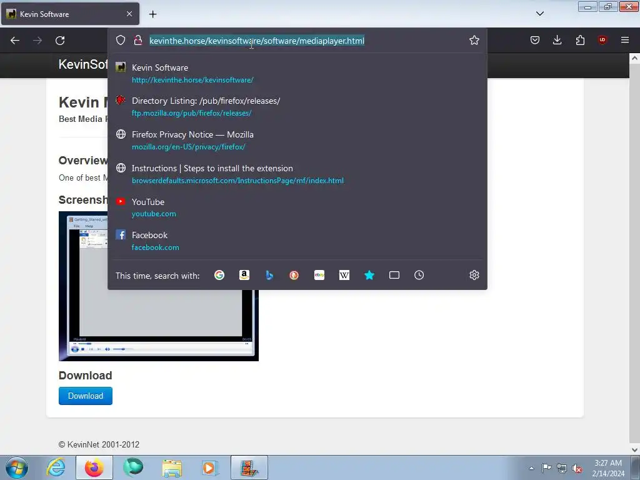This screenshot has height=480, width=640.
Task: Search this time with Bing
Action: point(269,275)
